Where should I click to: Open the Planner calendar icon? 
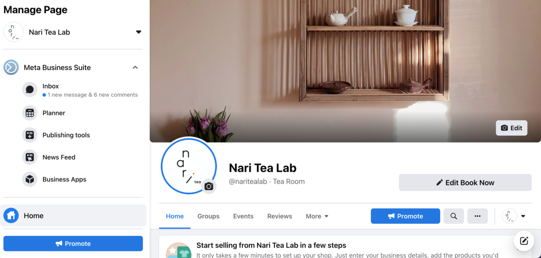point(30,113)
